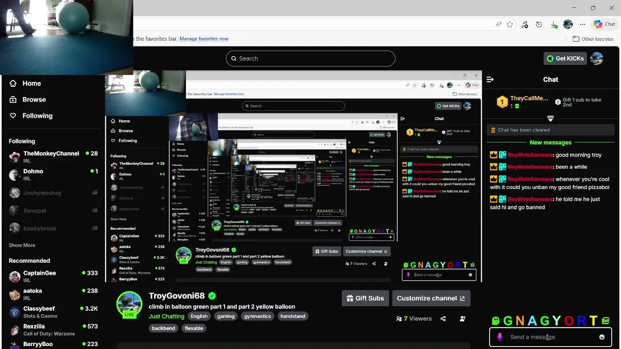Viewport: 621px width, 349px height.
Task: Click the large share icon beside 7 Viewers
Action: pyautogui.click(x=443, y=318)
